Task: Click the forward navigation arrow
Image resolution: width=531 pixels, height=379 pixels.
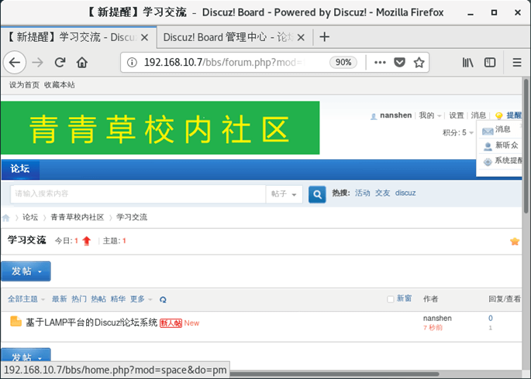Action: (x=37, y=63)
